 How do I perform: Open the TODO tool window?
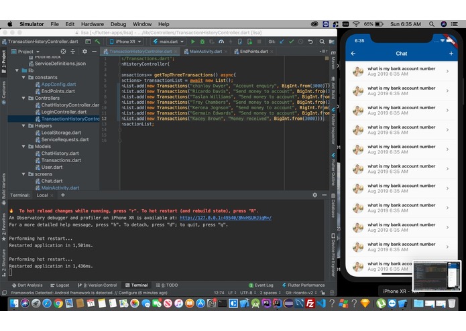pyautogui.click(x=167, y=285)
